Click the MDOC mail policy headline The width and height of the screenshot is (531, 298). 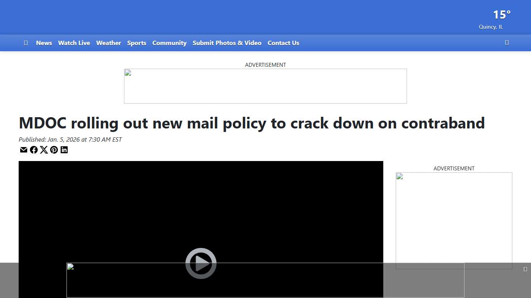point(252,123)
